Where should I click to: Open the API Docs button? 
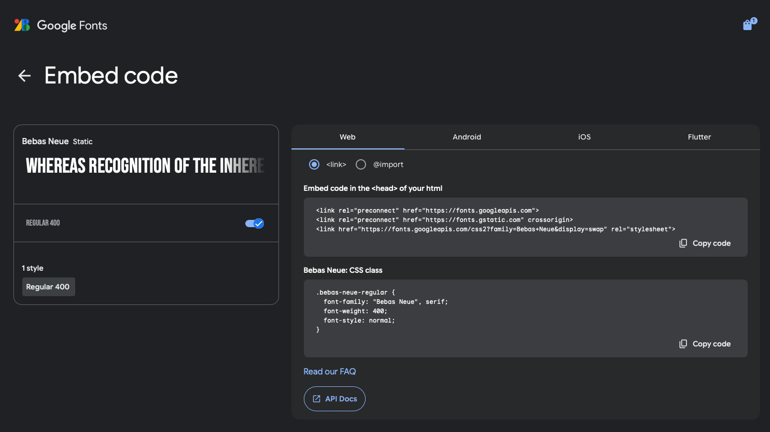click(x=334, y=399)
